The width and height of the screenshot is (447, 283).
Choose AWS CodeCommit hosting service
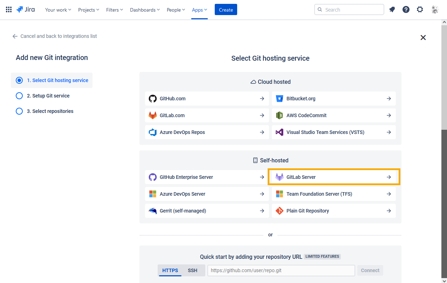tap(334, 115)
